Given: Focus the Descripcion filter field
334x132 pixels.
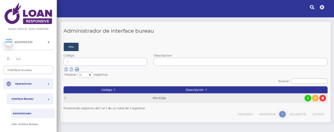Looking at the screenshot, I should [x=240, y=62].
